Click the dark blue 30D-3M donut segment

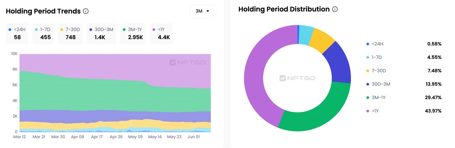click(338, 63)
